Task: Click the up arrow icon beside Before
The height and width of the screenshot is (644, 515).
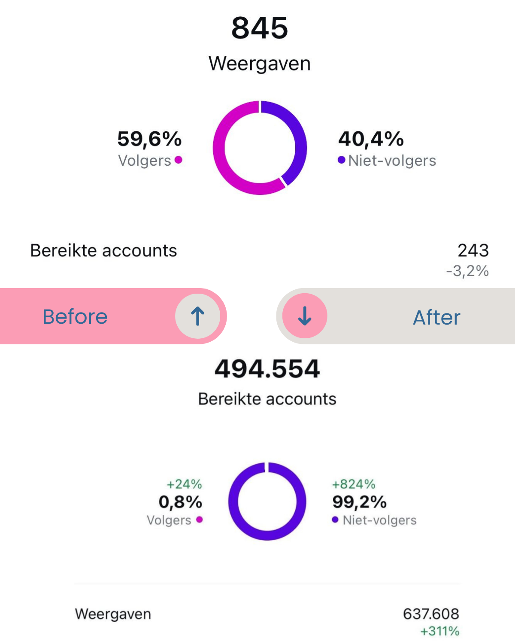Action: tap(198, 316)
